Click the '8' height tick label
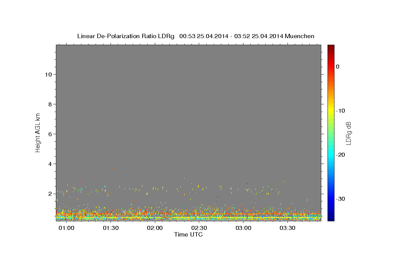Viewport: 397px width, 265px height. point(50,104)
